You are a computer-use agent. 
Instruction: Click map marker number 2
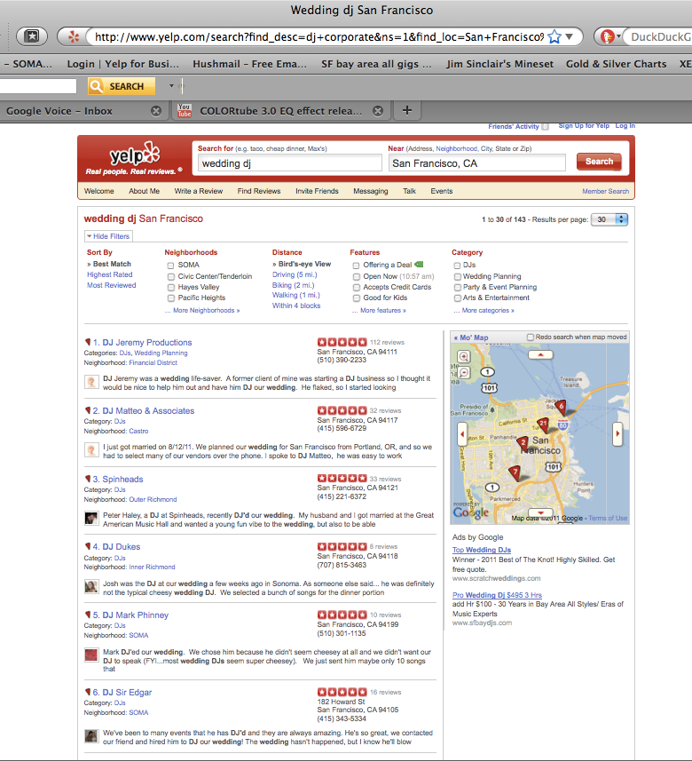(523, 442)
